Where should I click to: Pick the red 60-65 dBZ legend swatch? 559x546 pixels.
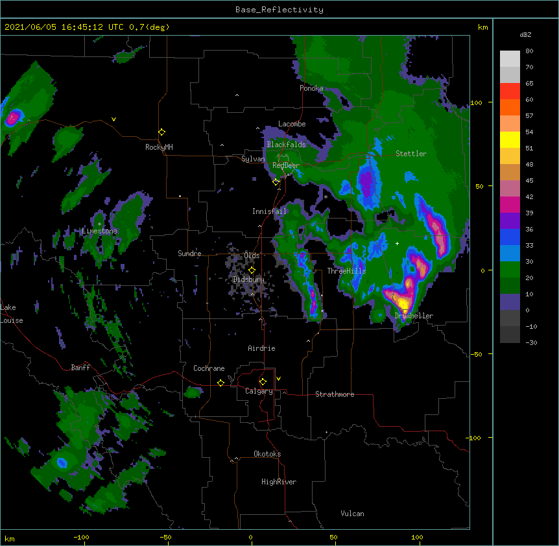(x=510, y=91)
